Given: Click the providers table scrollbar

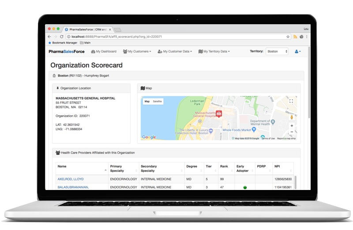Looking at the screenshot, I should [x=295, y=182].
